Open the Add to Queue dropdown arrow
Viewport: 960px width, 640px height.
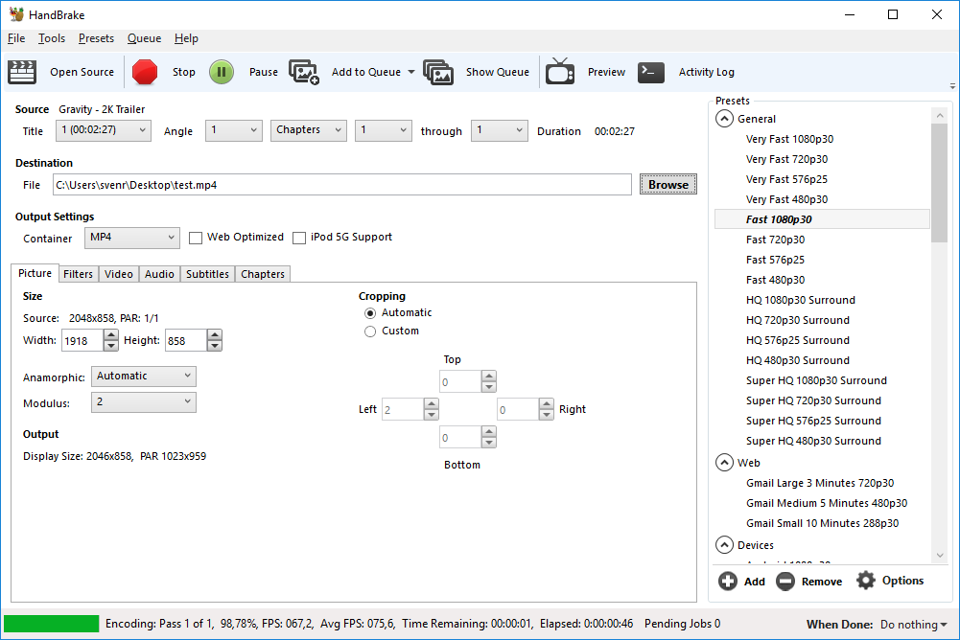pyautogui.click(x=411, y=72)
